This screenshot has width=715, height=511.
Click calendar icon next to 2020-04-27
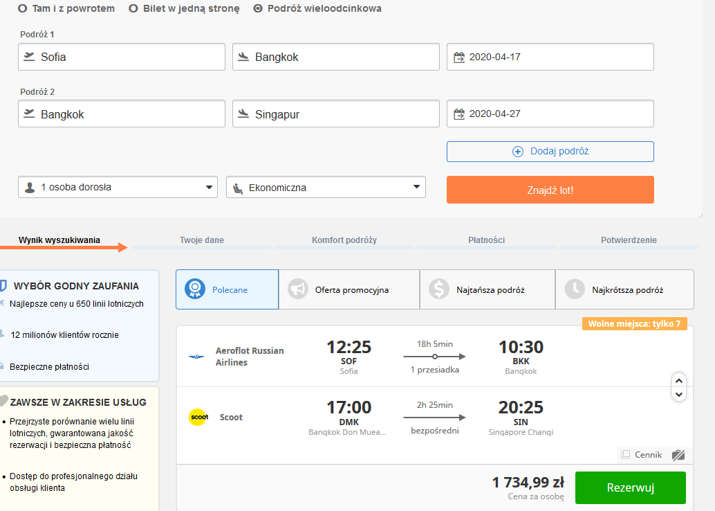point(458,114)
